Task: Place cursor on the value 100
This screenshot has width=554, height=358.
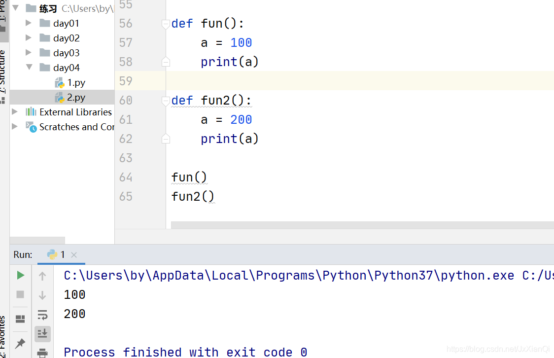Action: tap(241, 42)
